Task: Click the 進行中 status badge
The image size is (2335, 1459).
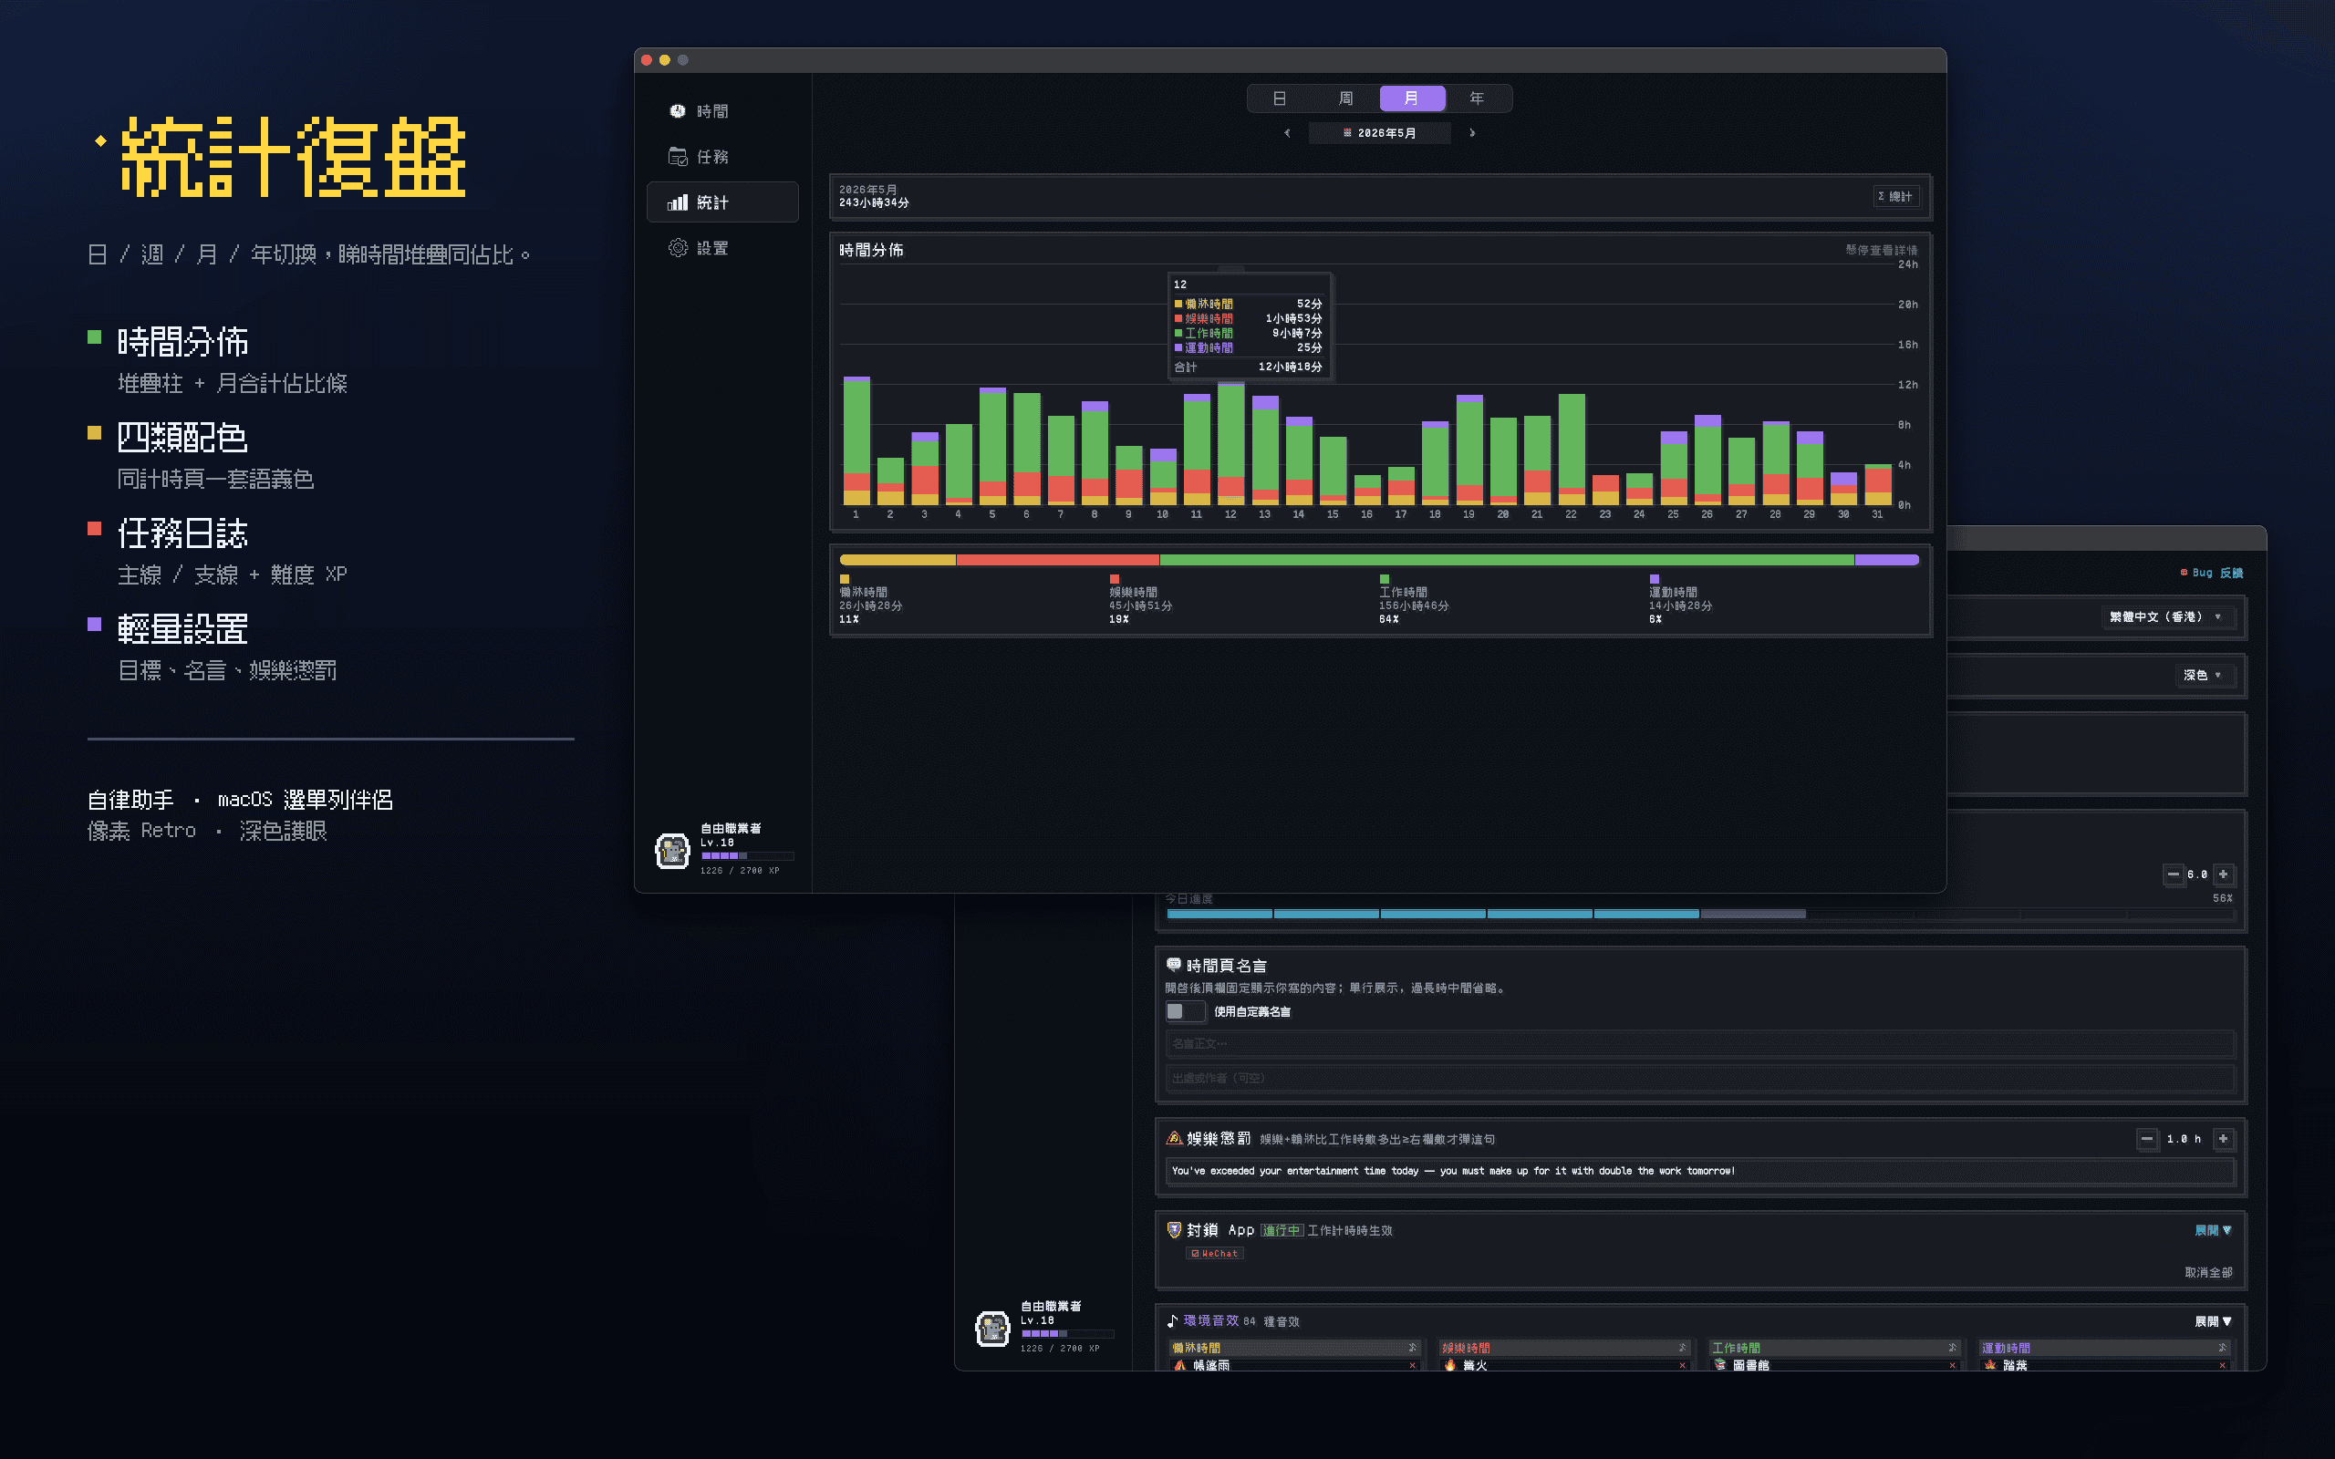Action: tap(1282, 1230)
